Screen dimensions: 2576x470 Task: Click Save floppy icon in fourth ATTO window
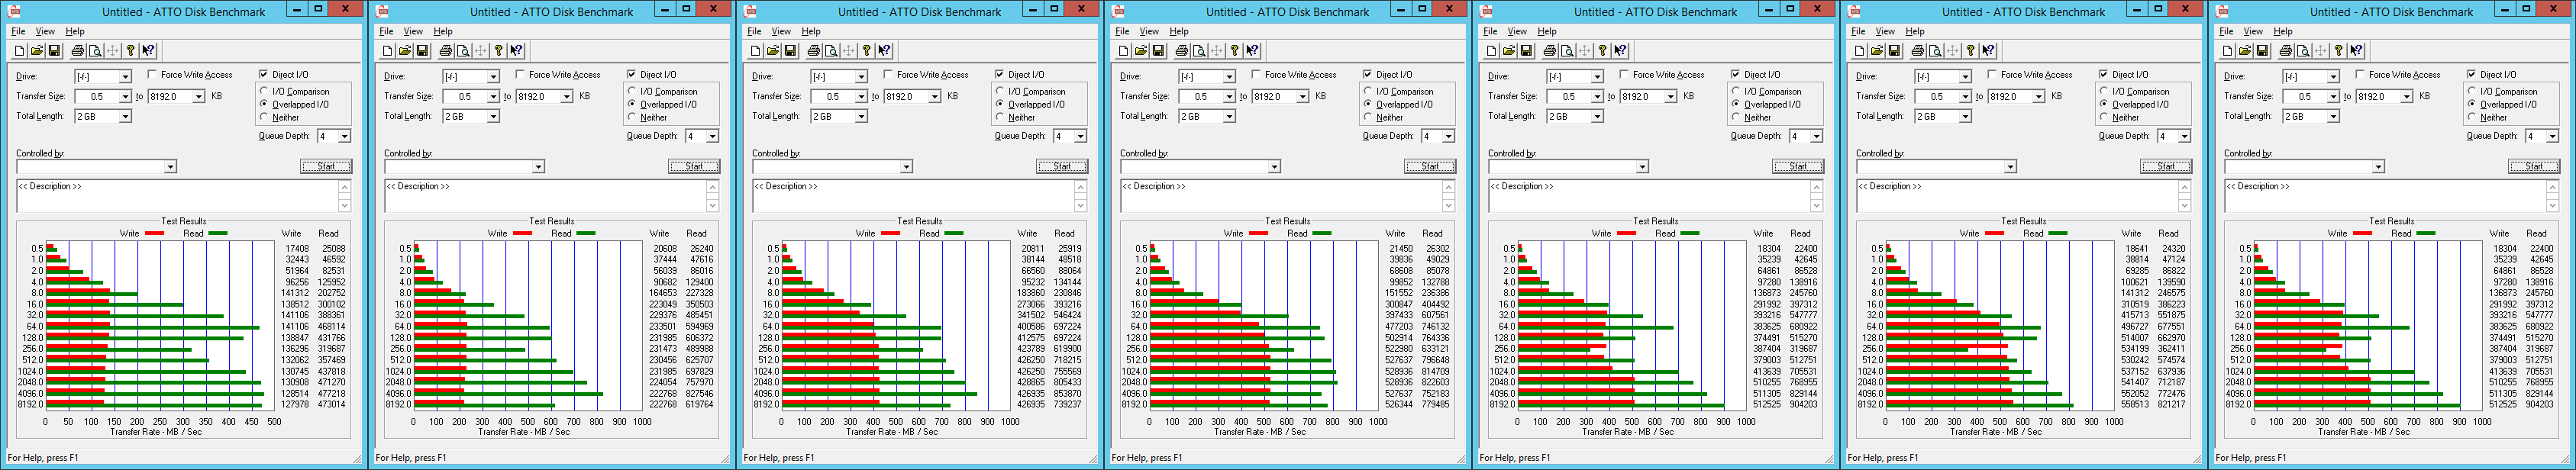[x=1158, y=51]
